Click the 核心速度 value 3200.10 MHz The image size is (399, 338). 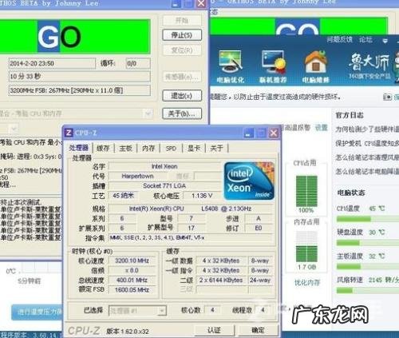coord(132,260)
